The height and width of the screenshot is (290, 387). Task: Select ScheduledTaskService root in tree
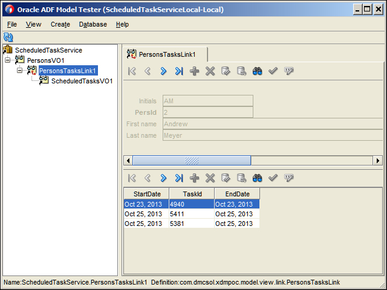pyautogui.click(x=48, y=50)
